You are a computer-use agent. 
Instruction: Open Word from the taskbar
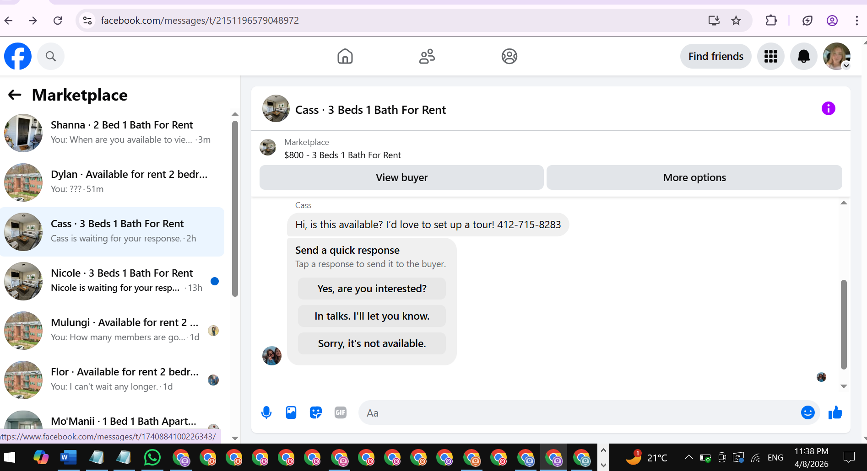pyautogui.click(x=68, y=457)
